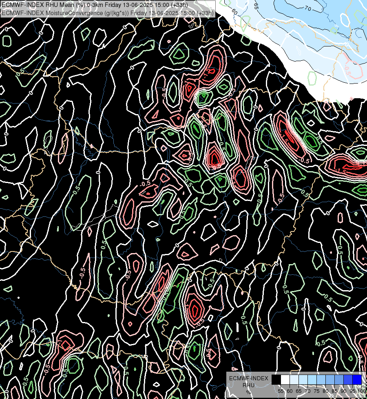Click the '80' tick label in the legend
This screenshot has width=367, height=399.
325,391
